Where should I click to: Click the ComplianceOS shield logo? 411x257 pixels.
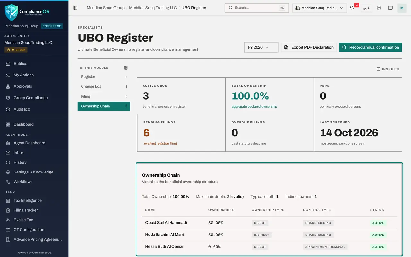click(x=12, y=12)
